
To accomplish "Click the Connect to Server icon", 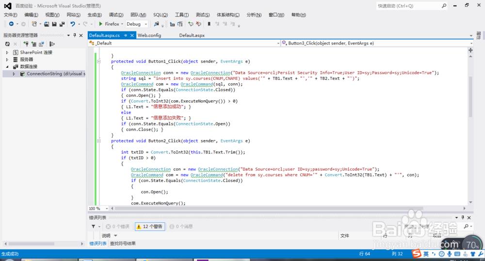I will tap(34, 44).
